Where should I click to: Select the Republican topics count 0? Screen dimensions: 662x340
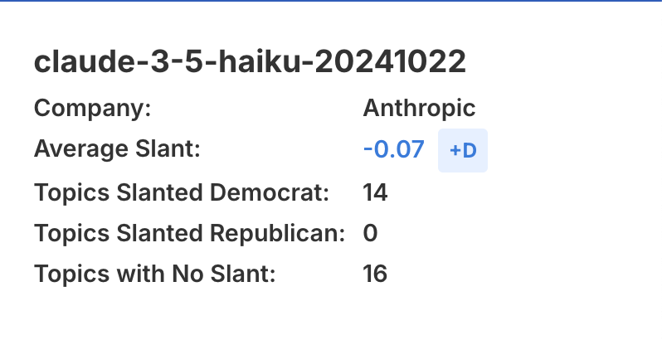coord(370,233)
